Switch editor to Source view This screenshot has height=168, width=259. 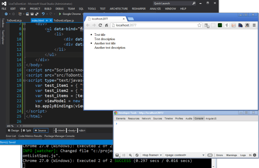click(x=41, y=131)
